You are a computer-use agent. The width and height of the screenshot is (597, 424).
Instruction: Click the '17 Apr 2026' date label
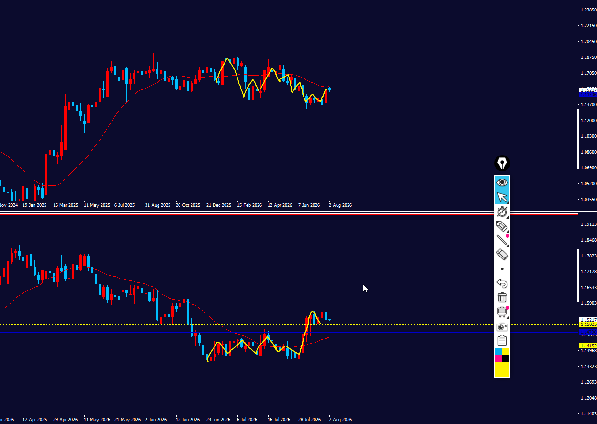(x=34, y=420)
